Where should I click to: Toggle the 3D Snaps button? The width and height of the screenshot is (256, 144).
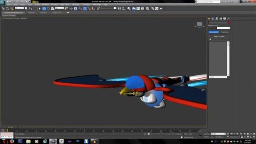[81, 8]
